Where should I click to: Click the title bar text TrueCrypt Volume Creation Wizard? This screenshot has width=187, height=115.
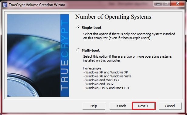click(37, 5)
